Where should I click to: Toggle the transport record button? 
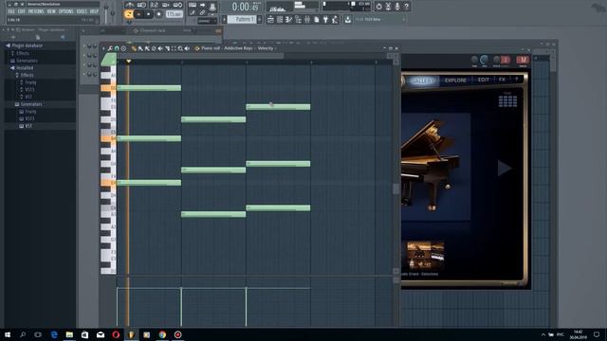158,14
